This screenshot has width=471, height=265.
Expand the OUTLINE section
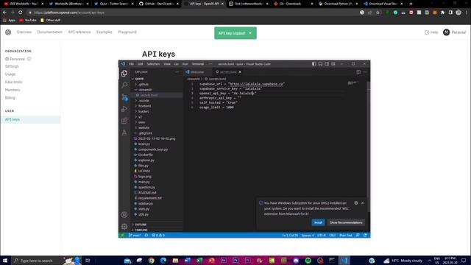tap(157, 225)
